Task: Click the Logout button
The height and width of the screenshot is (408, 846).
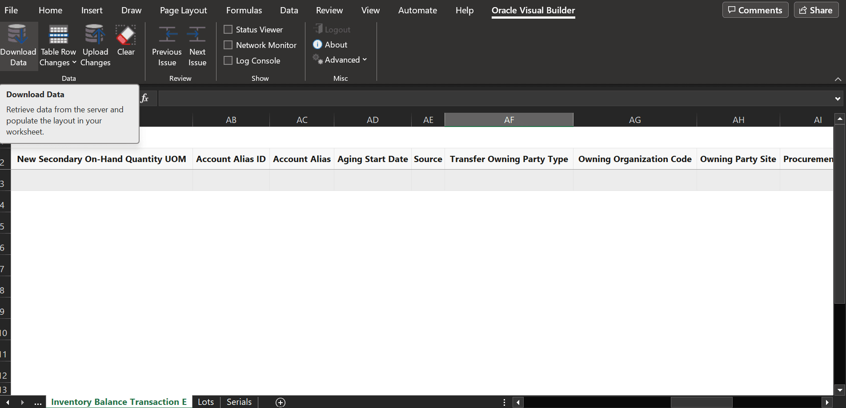Action: tap(332, 29)
